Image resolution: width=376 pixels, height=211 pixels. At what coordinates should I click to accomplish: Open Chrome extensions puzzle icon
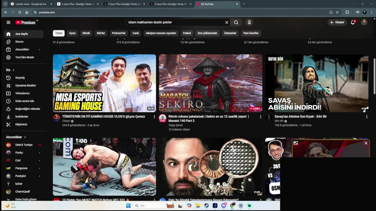[x=347, y=12]
